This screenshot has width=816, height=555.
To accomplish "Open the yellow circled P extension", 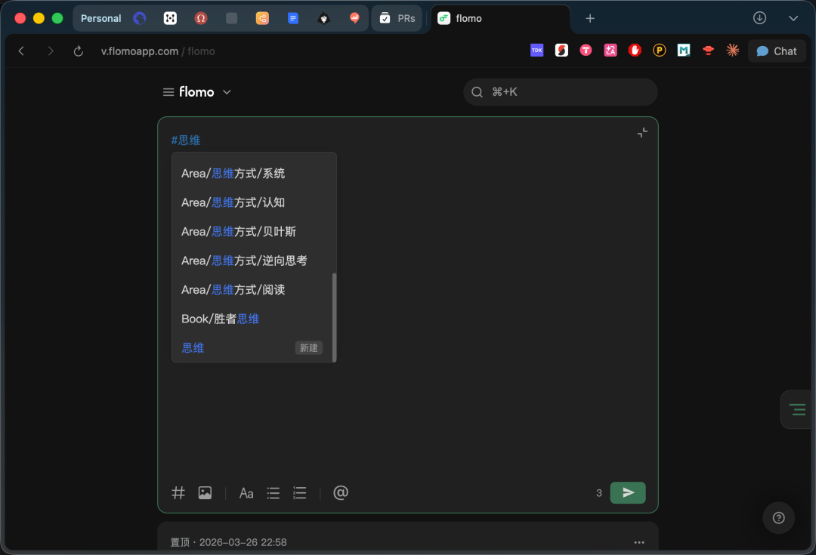I will 660,51.
